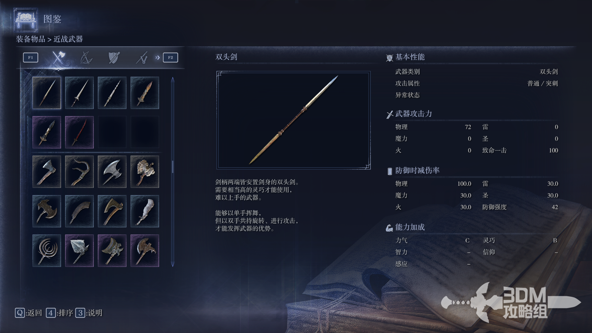Open the 图鉴 compendium book icon
Image resolution: width=592 pixels, height=333 pixels.
(26, 20)
